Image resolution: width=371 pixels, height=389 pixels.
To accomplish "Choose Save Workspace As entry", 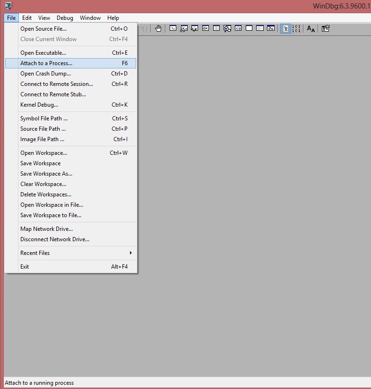I will click(x=46, y=174).
